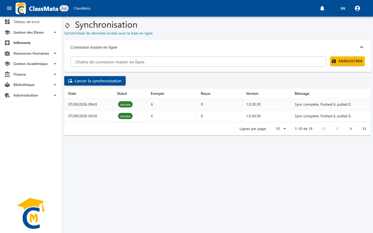Click the Gestion Académique school icon
This screenshot has width=373, height=233.
(7, 64)
